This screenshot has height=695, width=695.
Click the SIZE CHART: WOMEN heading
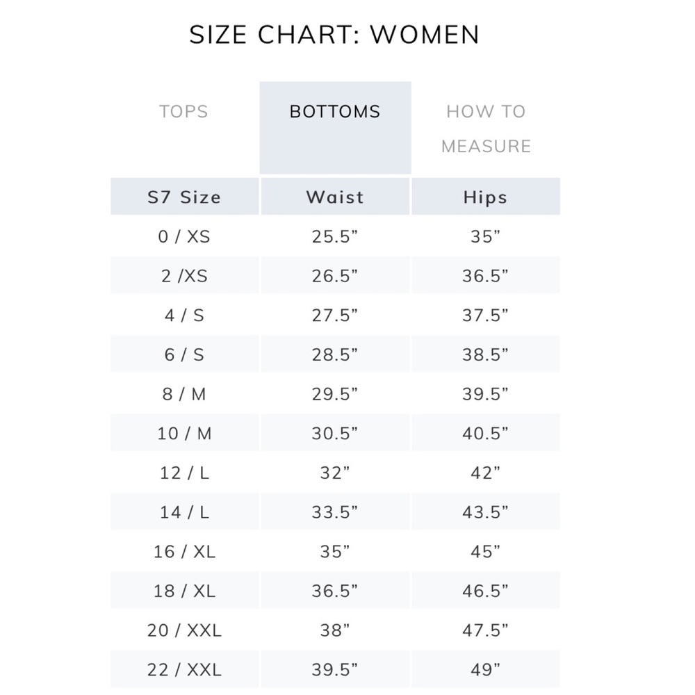click(335, 35)
